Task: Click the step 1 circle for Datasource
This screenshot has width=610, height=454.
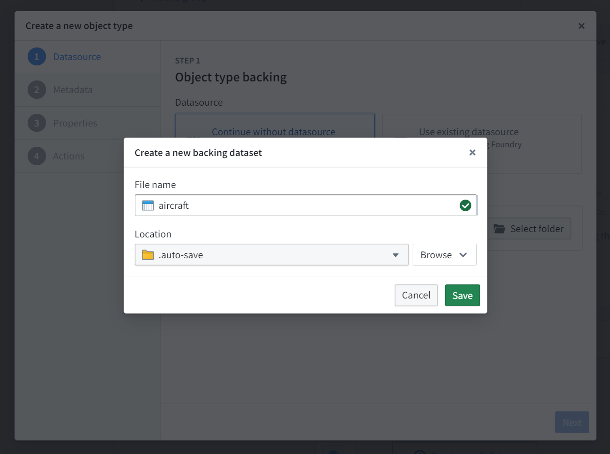Action: coord(36,57)
